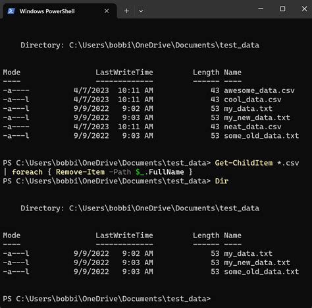This screenshot has height=308, width=312.
Task: Click the Name header in second listing
Action: tap(232, 235)
